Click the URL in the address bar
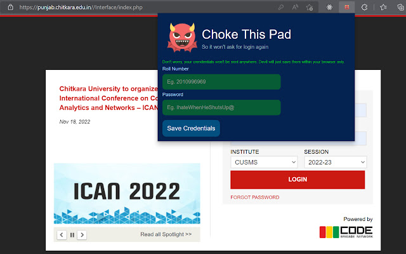Viewport: 406px width, 254px height. [81, 7]
